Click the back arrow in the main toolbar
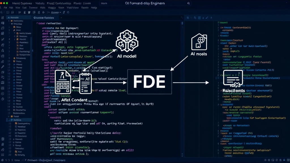The height and width of the screenshot is (163, 290). 2,12
